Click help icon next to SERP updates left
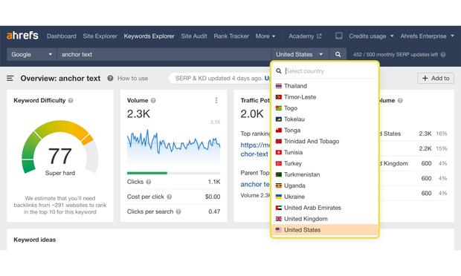This screenshot has height=276, width=461. pyautogui.click(x=443, y=55)
